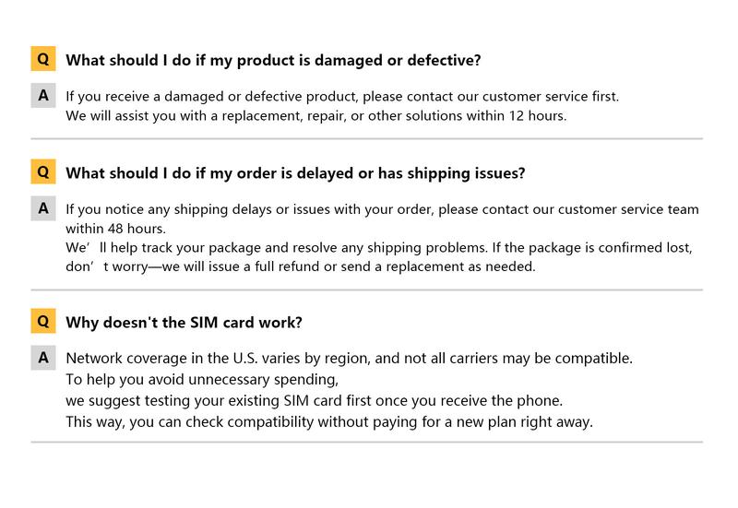Click the line about checking compatibility without a new plan
This screenshot has height=508, width=738.
pyautogui.click(x=328, y=422)
